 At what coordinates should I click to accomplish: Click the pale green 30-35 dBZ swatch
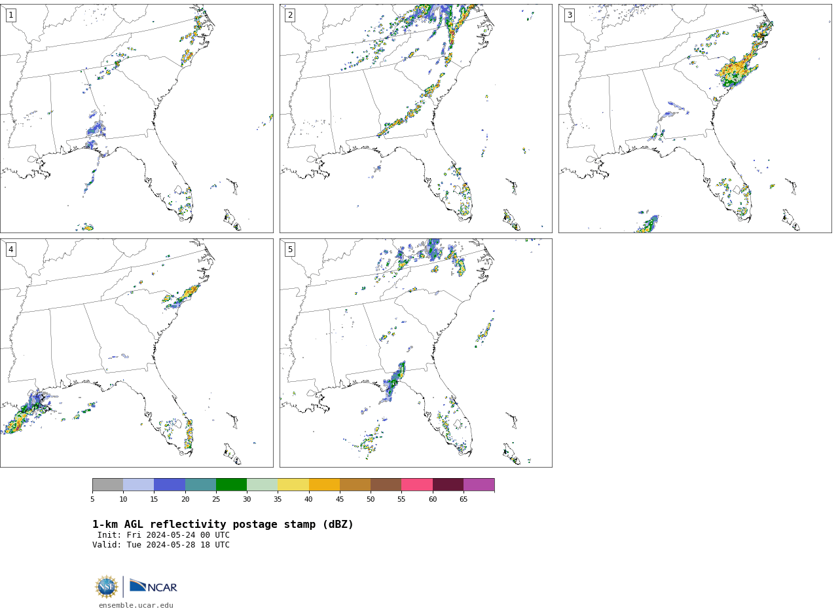(x=263, y=485)
